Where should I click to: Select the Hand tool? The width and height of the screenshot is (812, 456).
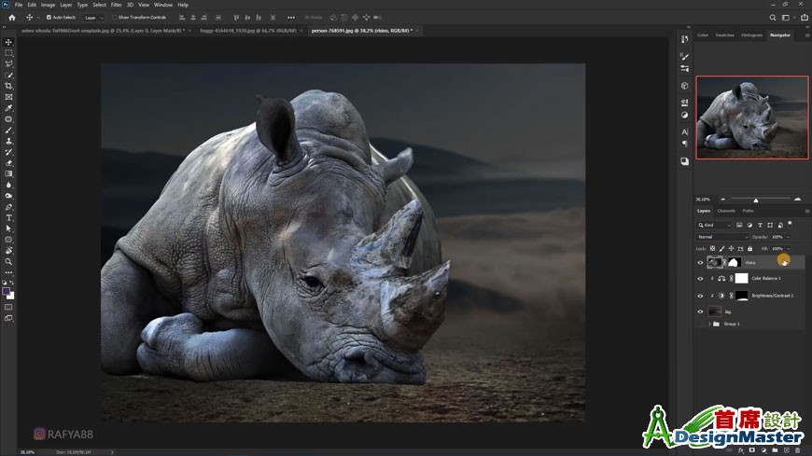pos(8,251)
